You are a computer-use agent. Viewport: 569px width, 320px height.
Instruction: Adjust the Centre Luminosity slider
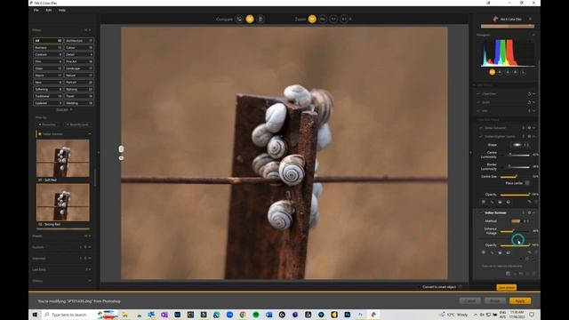point(515,155)
